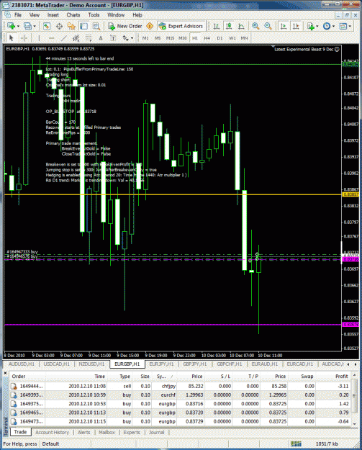Screen dimensions: 362x450
Task: Switch to the H4 timeframe
Action: (x=207, y=38)
